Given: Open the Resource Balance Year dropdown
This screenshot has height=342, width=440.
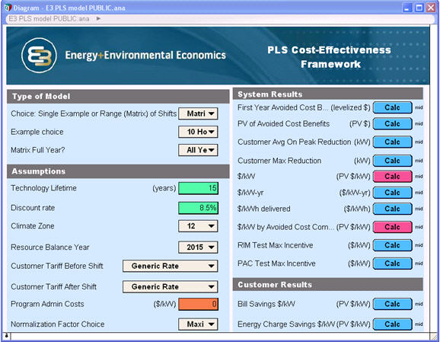Looking at the screenshot, I should tap(198, 248).
